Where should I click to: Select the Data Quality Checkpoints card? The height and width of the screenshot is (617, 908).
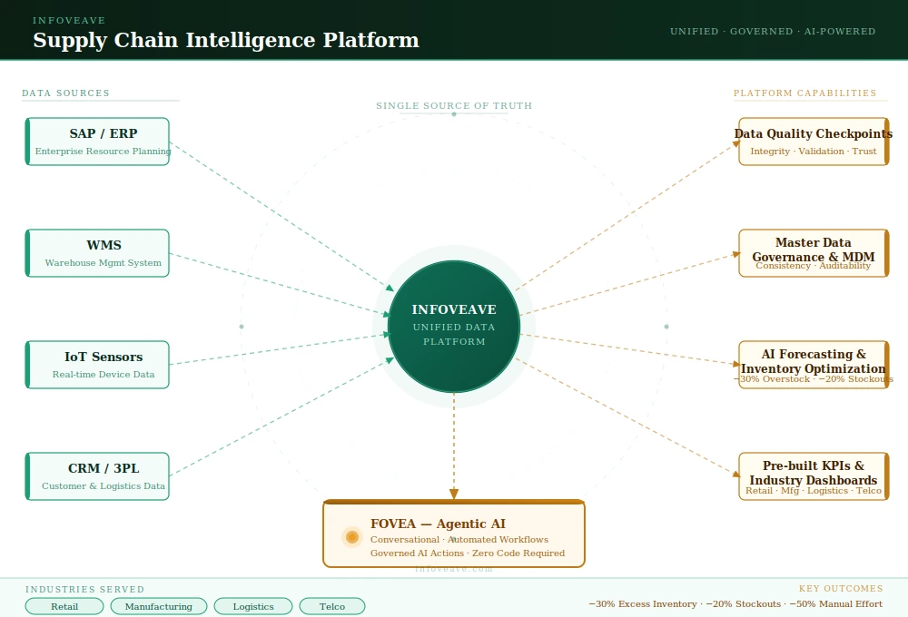click(x=814, y=142)
